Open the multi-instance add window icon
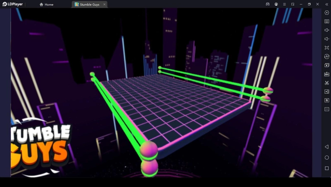Image resolution: width=331 pixels, height=187 pixels. click(327, 65)
